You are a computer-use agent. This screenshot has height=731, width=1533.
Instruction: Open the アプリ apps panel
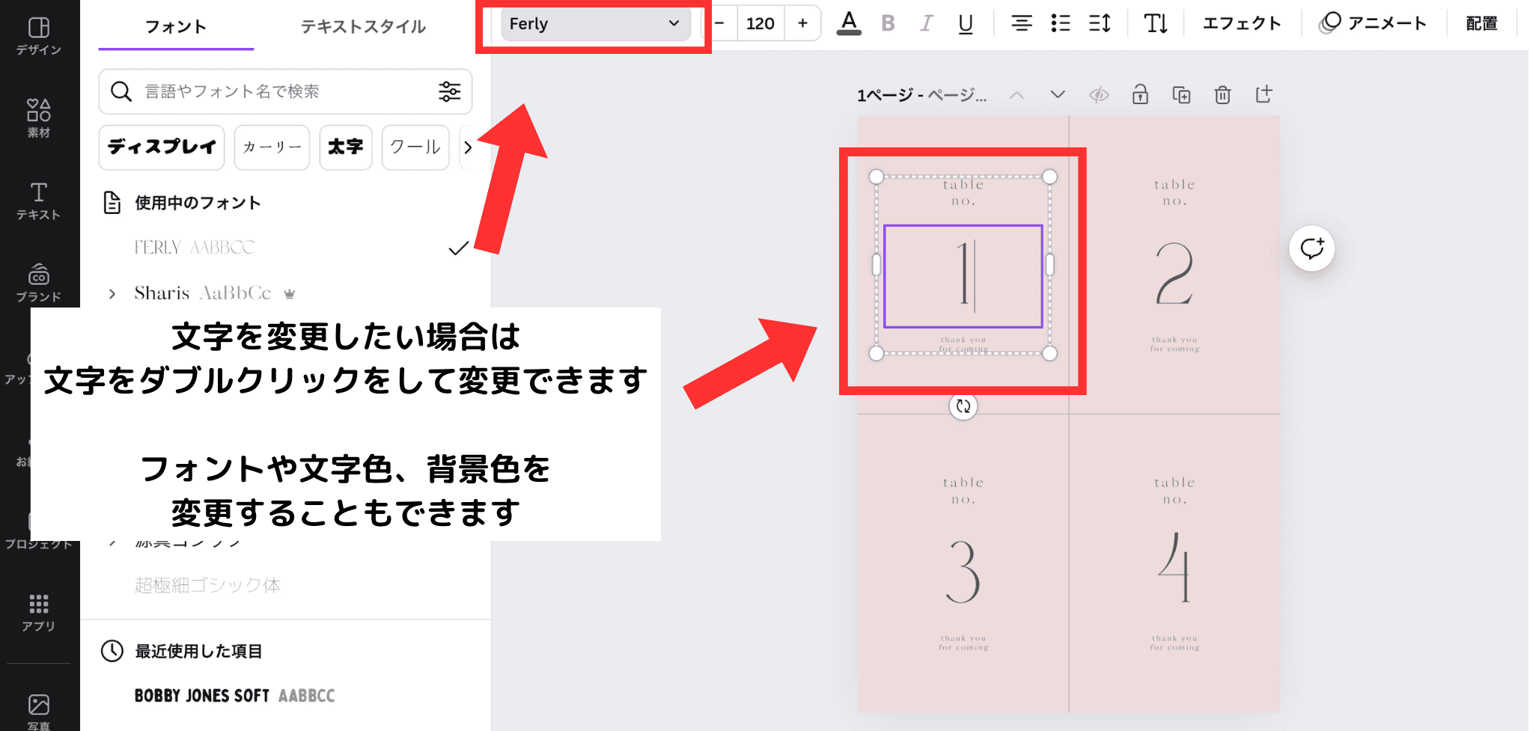pos(38,612)
